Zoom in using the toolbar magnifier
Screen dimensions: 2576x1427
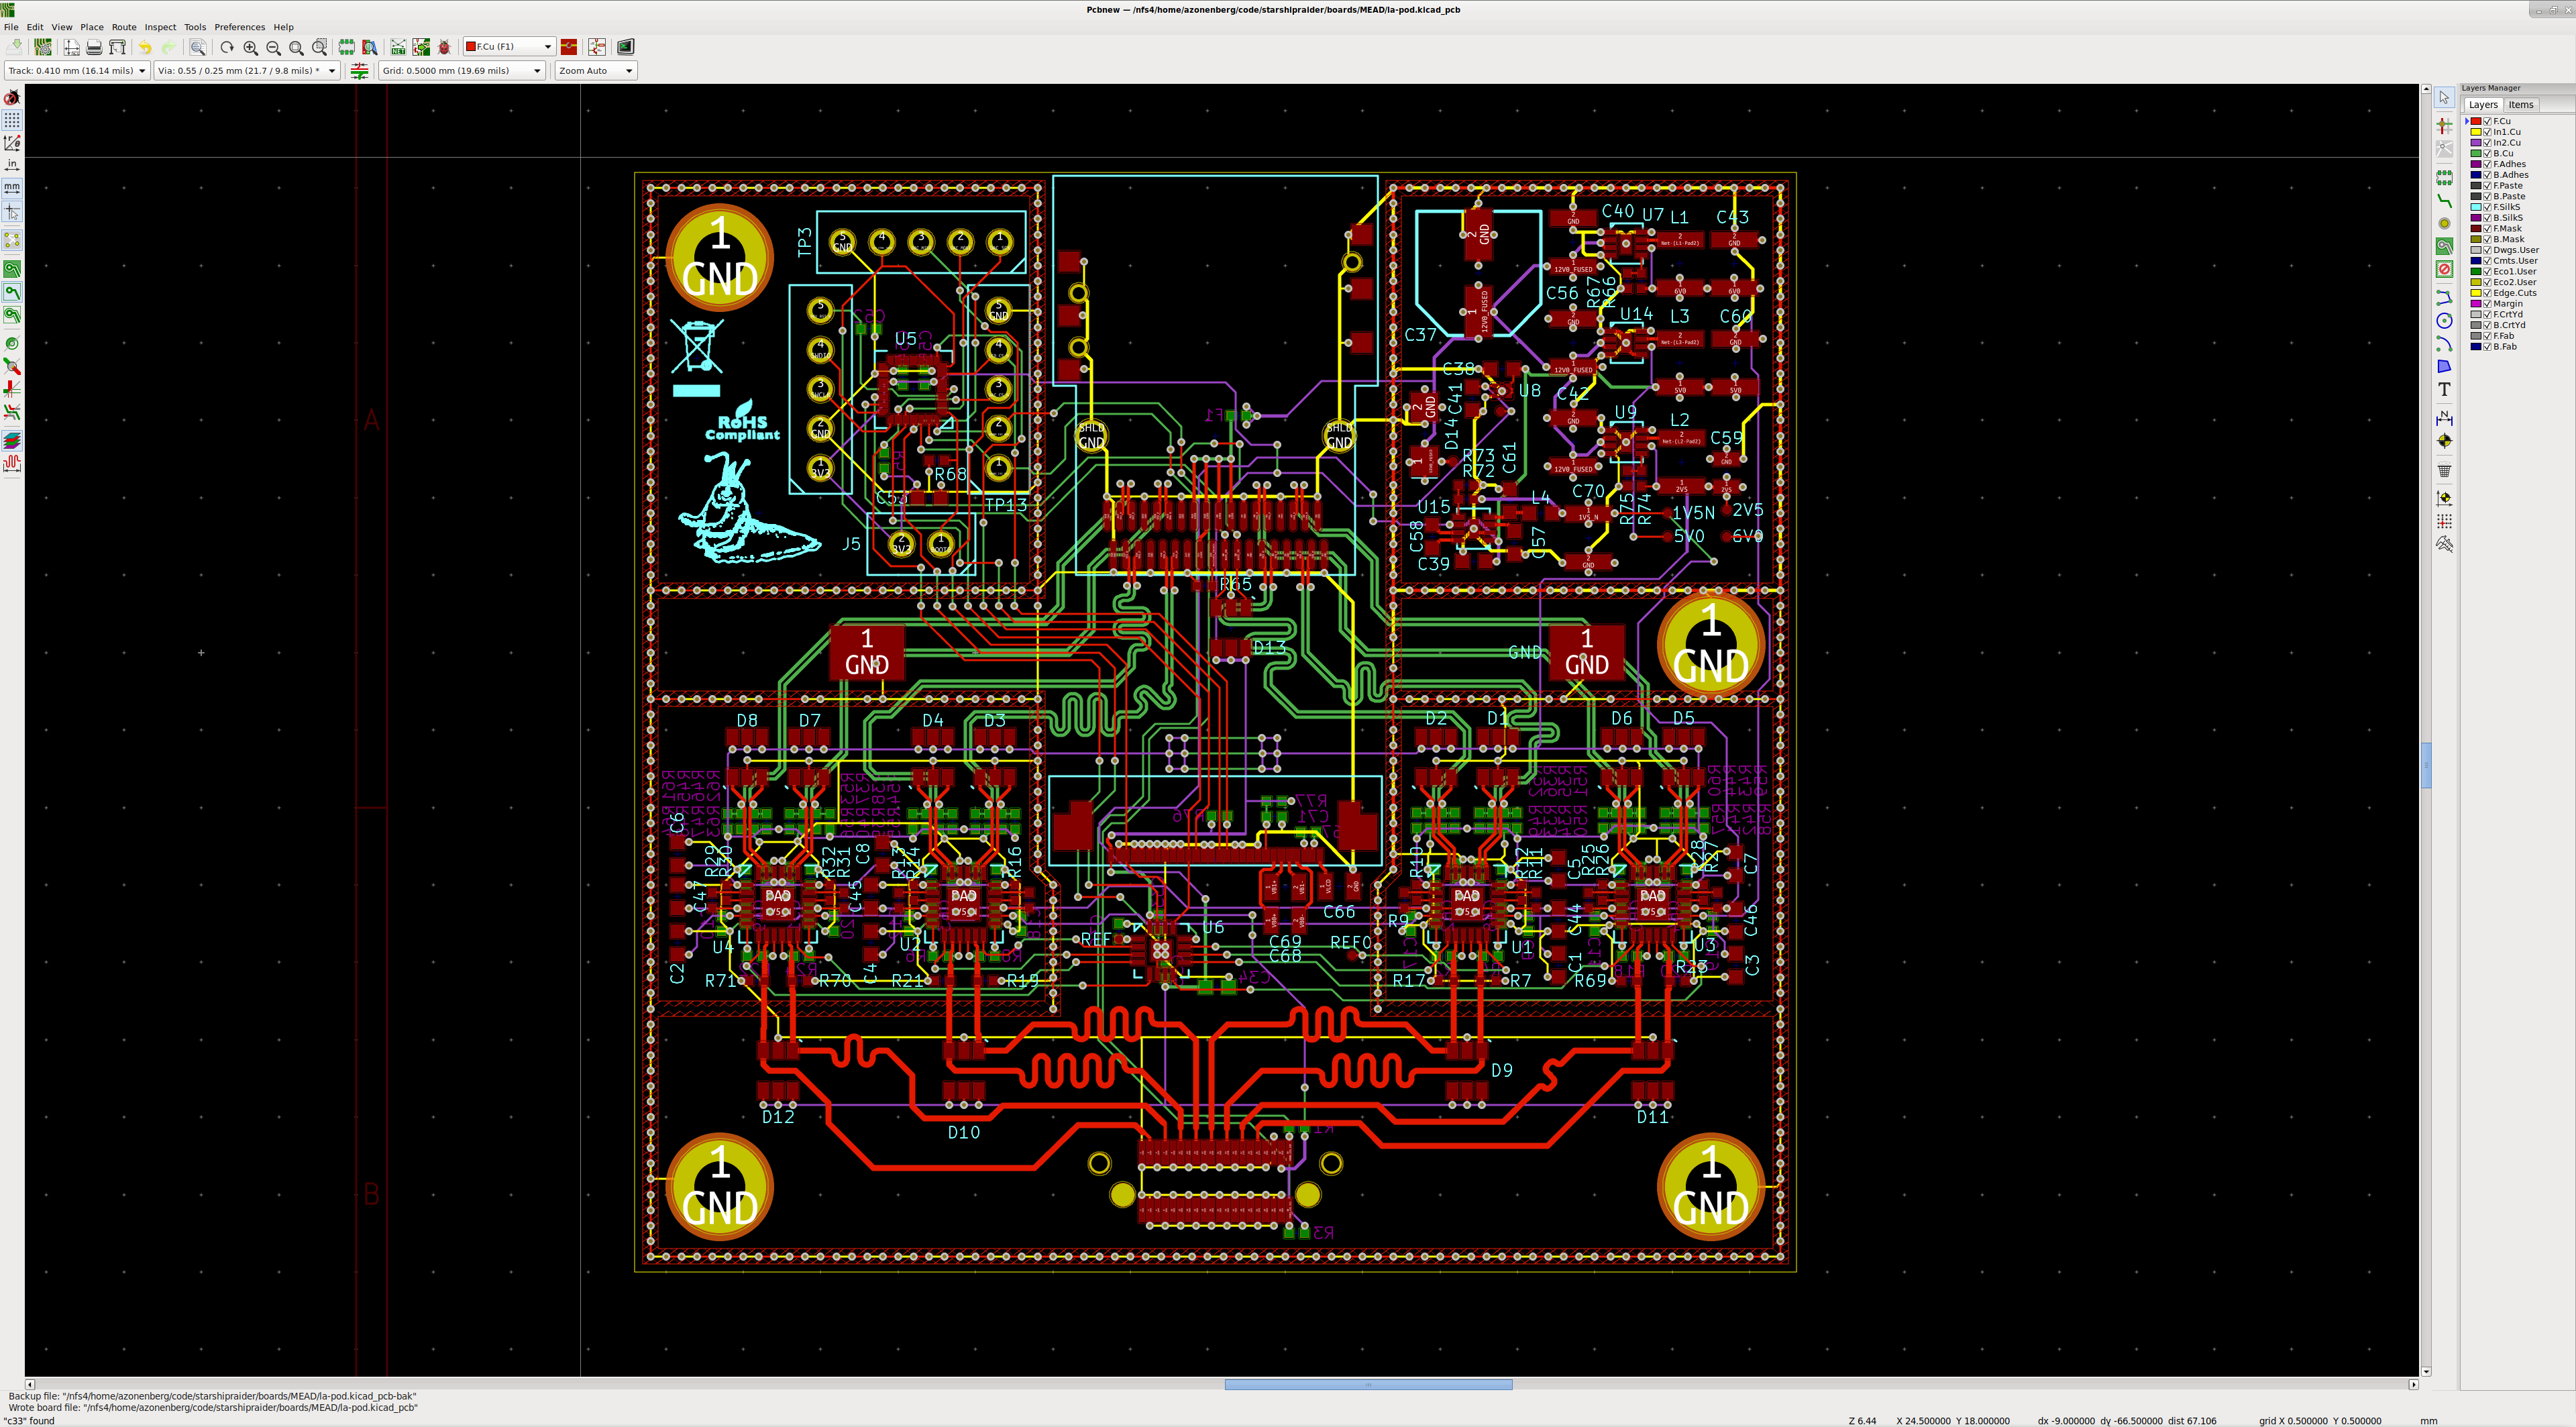coord(250,47)
